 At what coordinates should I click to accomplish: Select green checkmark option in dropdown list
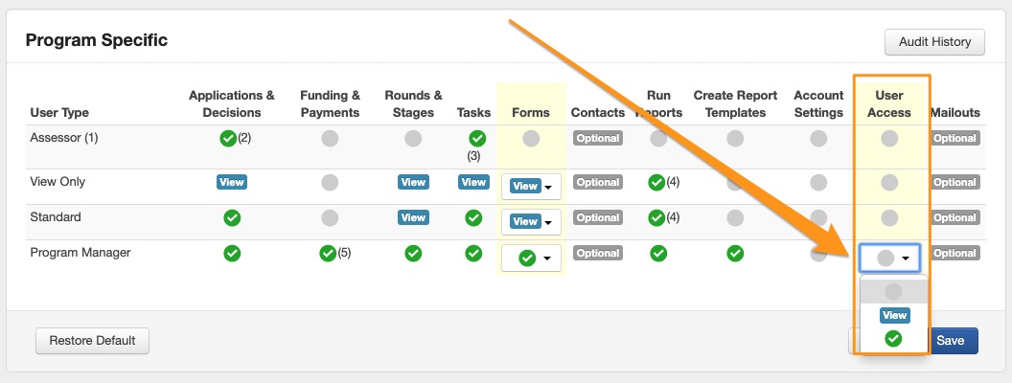point(894,338)
